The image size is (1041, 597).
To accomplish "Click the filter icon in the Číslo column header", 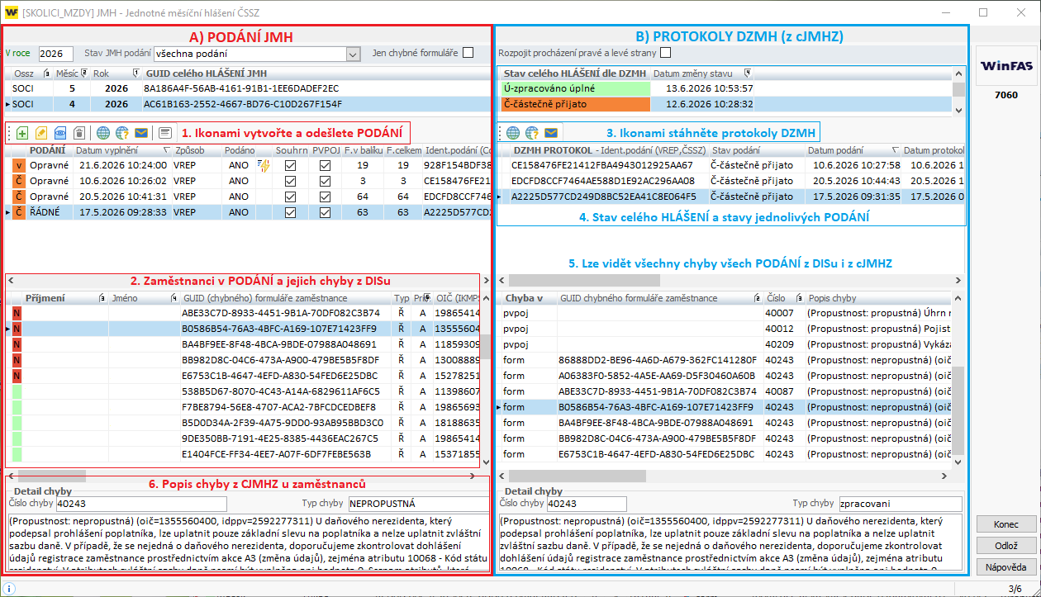I will click(799, 297).
